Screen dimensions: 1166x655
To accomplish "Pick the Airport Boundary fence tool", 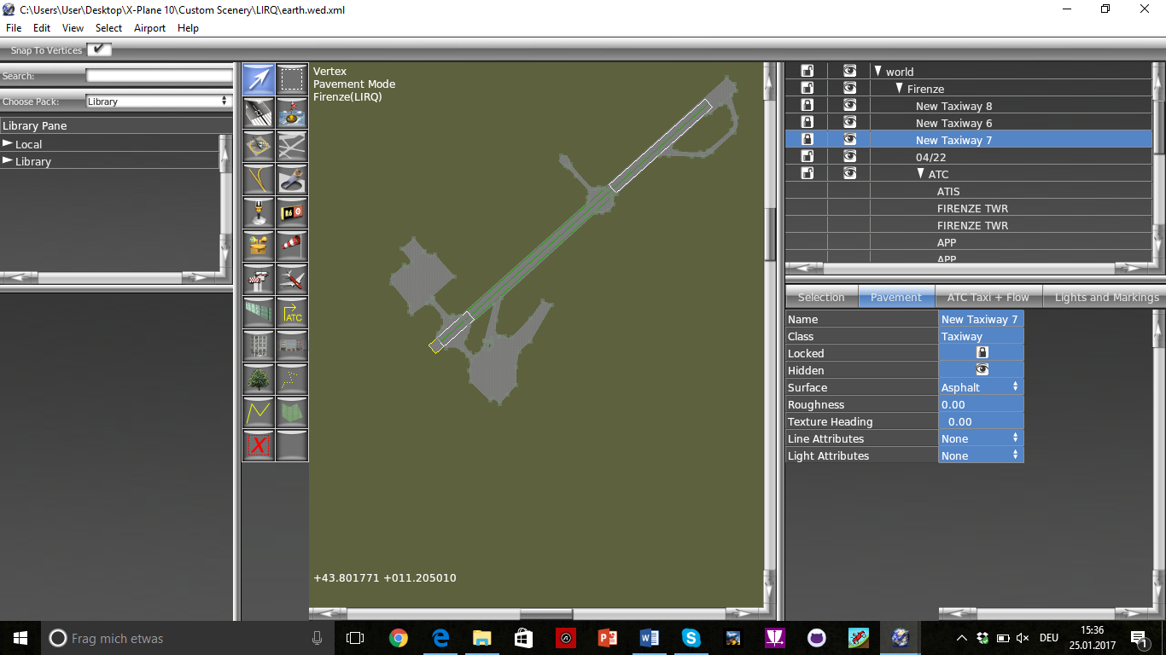I will click(259, 312).
